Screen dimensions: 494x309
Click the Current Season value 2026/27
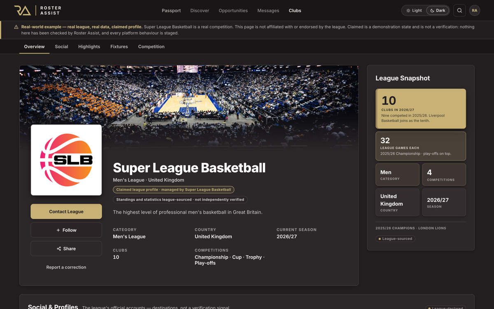(287, 236)
